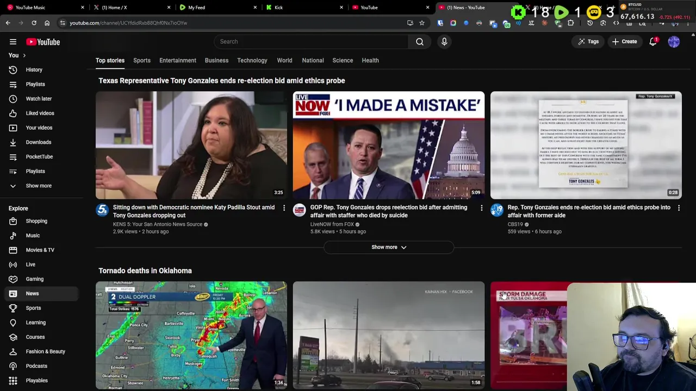Select the Sports news tab

point(142,60)
